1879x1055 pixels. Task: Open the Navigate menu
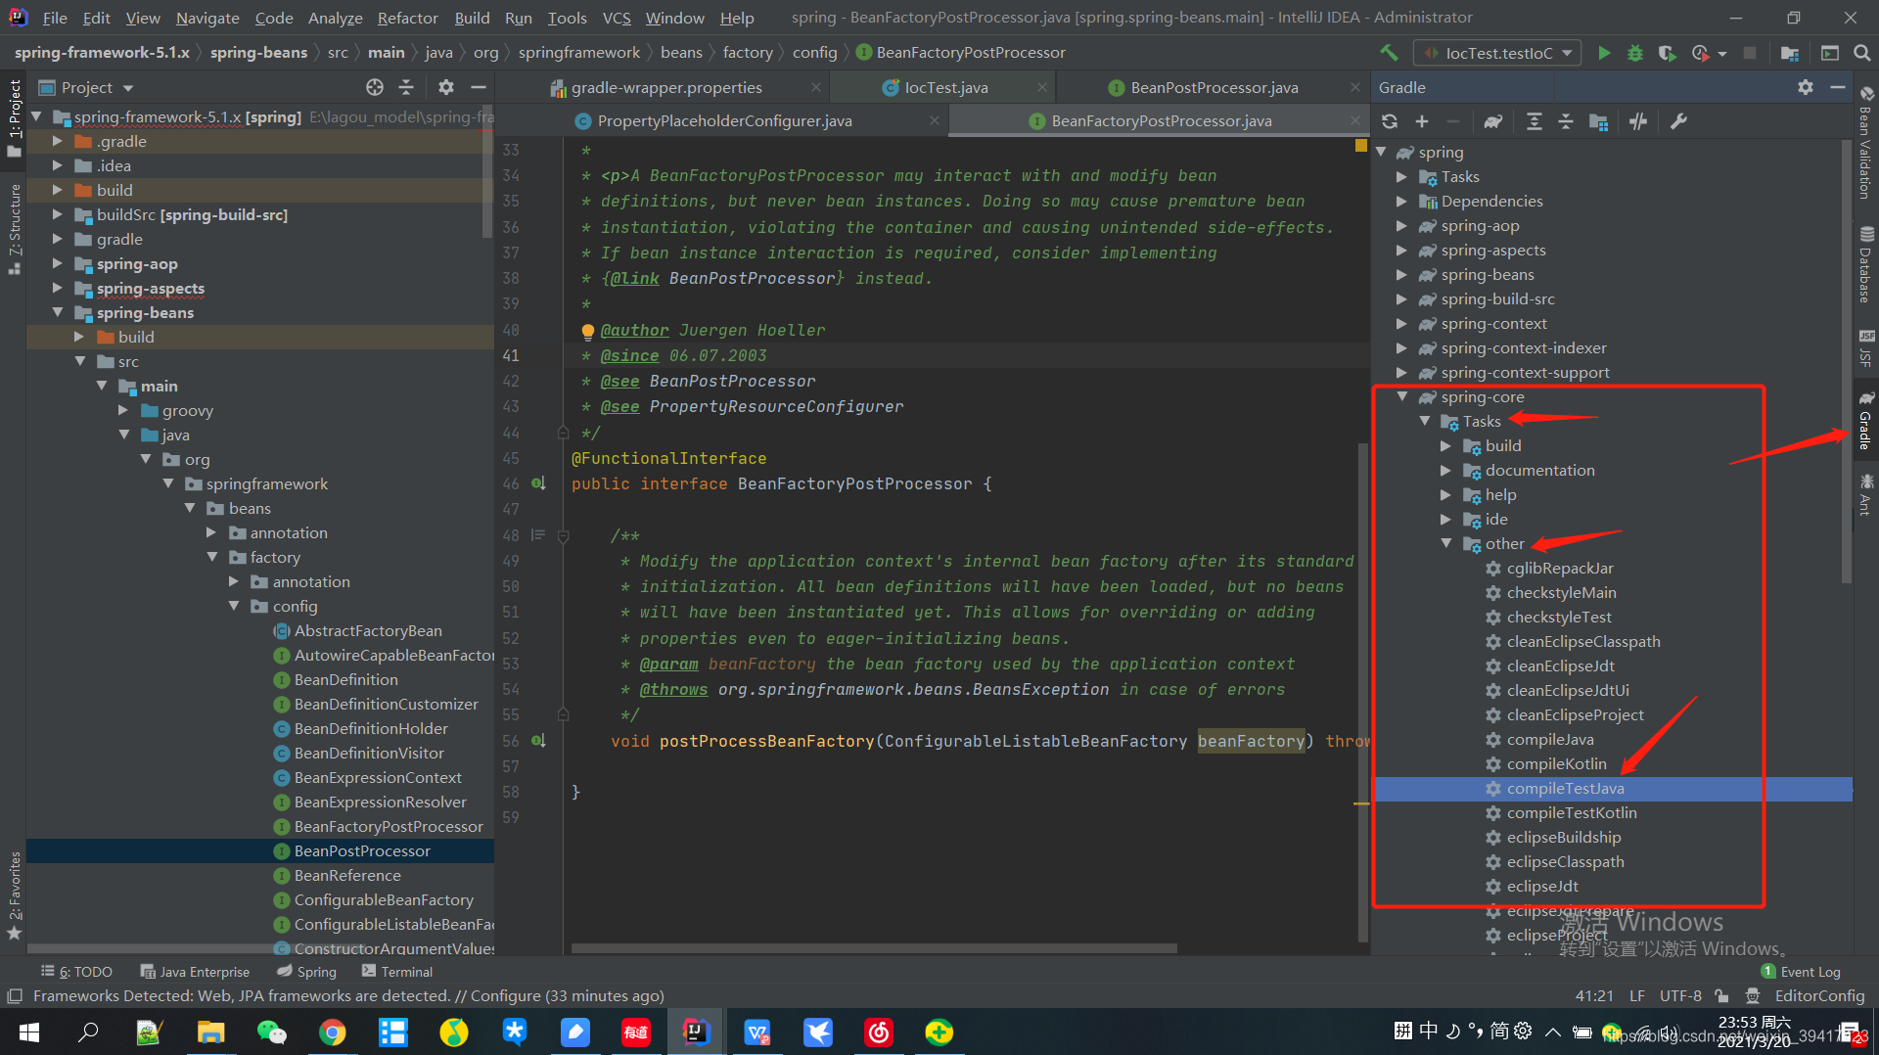pos(207,18)
